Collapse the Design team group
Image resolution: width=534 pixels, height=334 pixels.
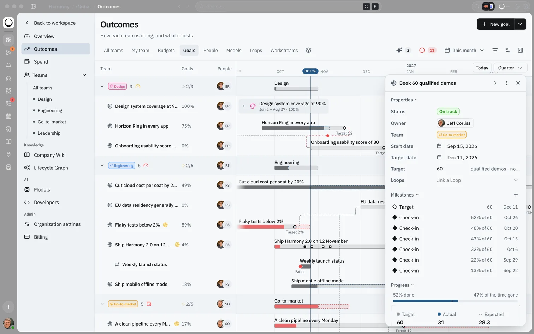102,86
